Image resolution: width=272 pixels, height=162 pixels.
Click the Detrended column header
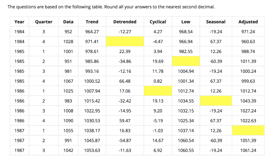point(125,22)
